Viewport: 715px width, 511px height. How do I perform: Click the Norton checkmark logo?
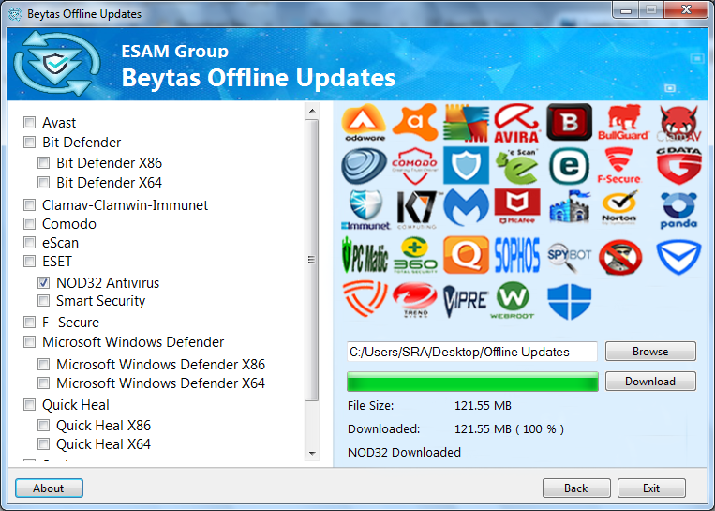tap(619, 207)
